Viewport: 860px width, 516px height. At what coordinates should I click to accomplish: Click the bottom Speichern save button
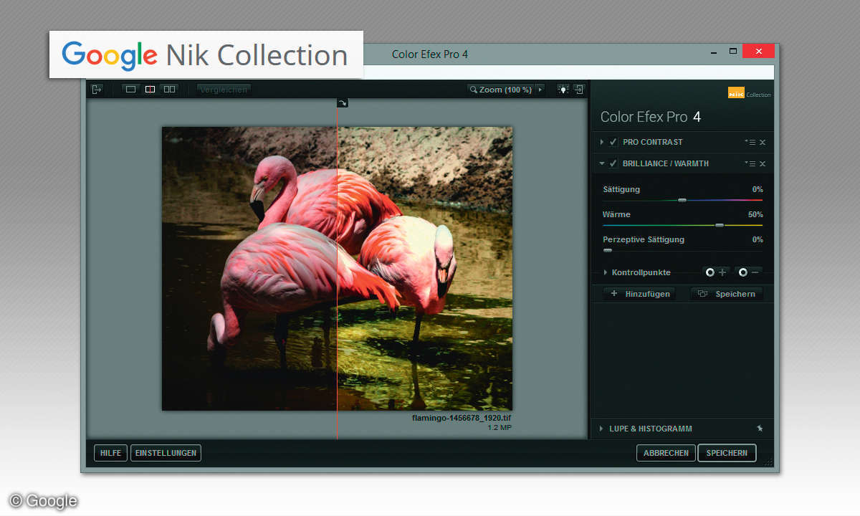pos(727,453)
